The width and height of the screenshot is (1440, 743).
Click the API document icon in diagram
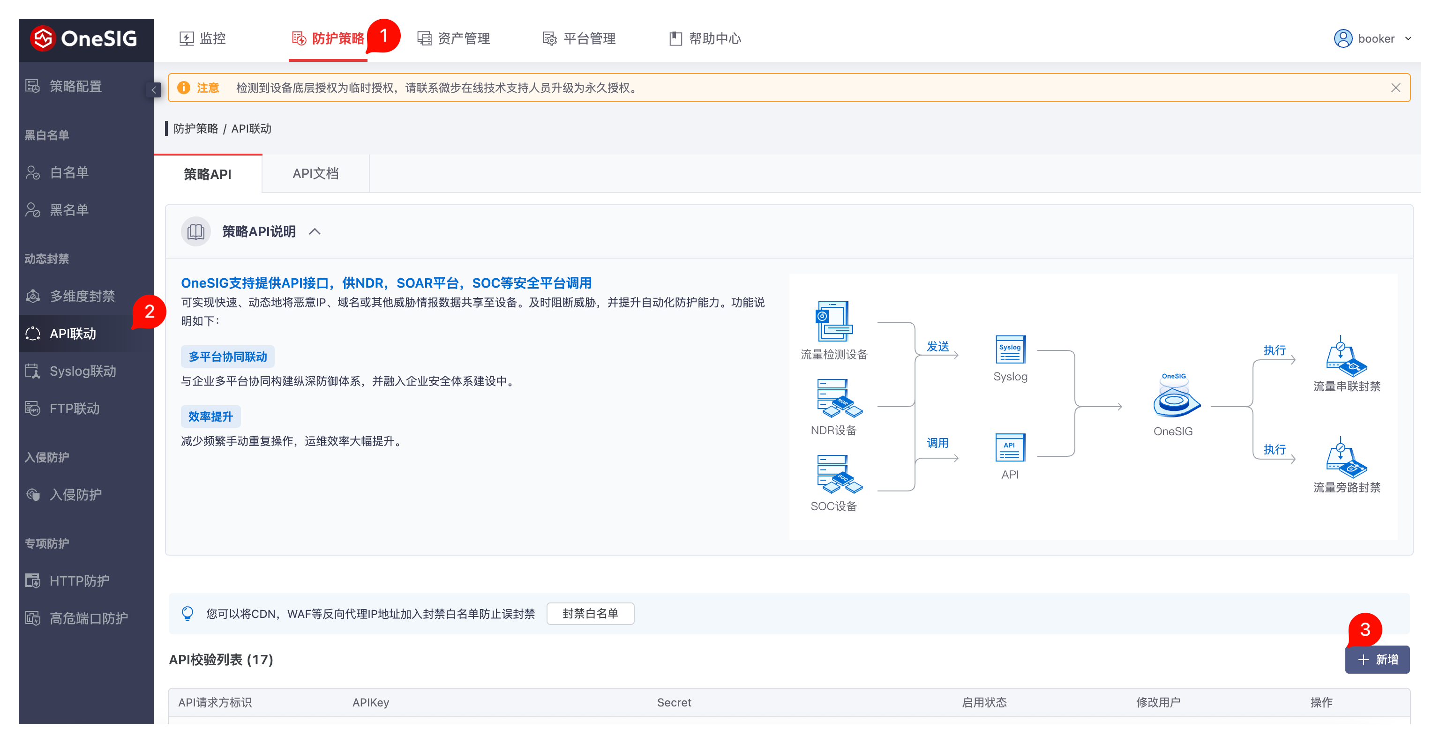coord(1010,447)
